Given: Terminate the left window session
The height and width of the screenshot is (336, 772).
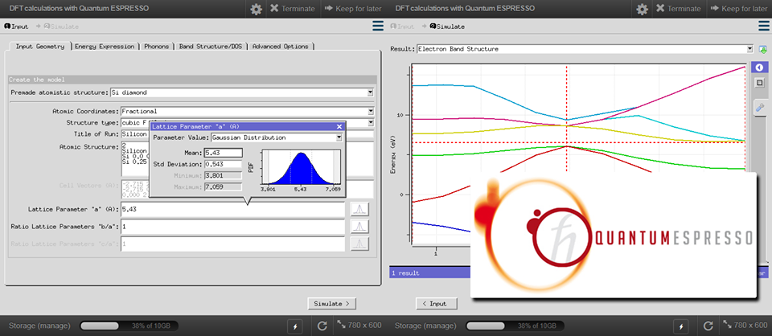Looking at the screenshot, I should tap(293, 9).
